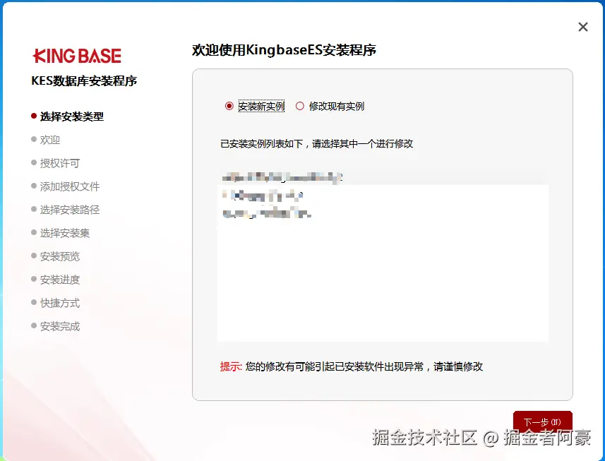
Task: Click the KES数据库安装程序 heading
Action: [84, 81]
